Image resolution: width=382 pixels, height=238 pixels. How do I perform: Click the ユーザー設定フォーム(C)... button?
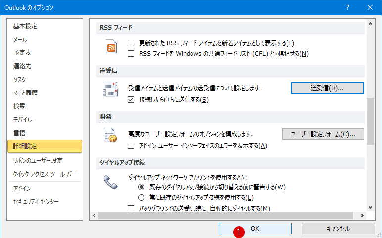(323, 134)
